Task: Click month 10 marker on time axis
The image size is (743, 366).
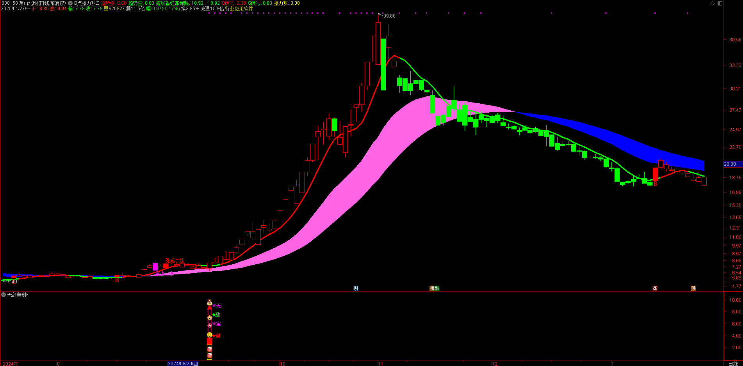Action: (x=283, y=364)
